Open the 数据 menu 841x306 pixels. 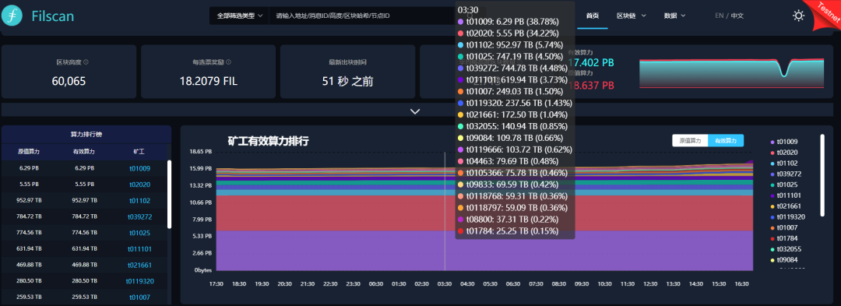pyautogui.click(x=674, y=16)
